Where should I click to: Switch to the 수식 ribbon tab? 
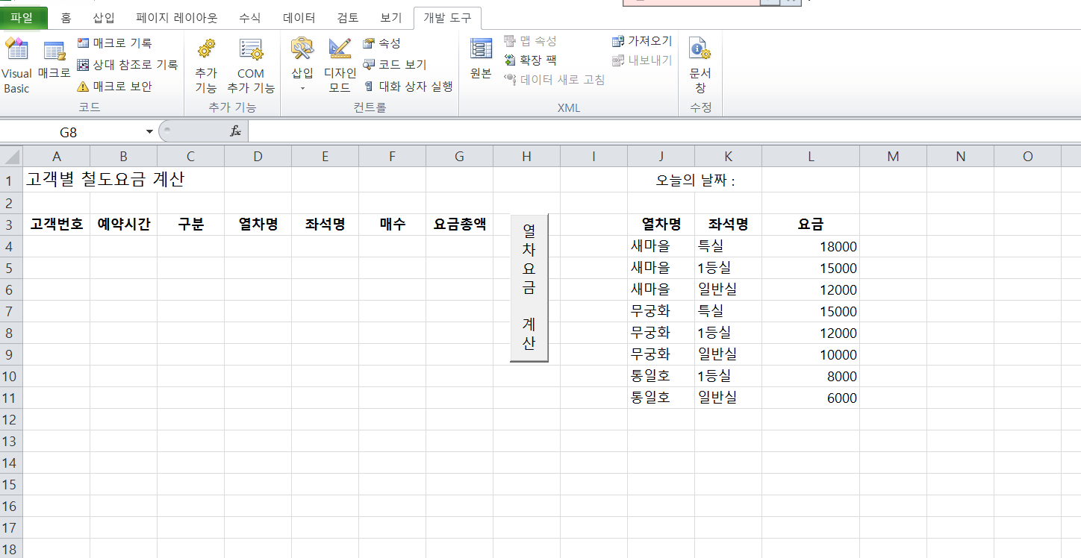[x=250, y=18]
